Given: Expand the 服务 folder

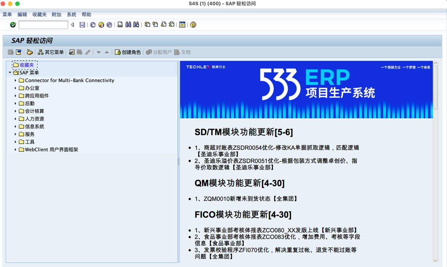Looking at the screenshot, I should 15,134.
